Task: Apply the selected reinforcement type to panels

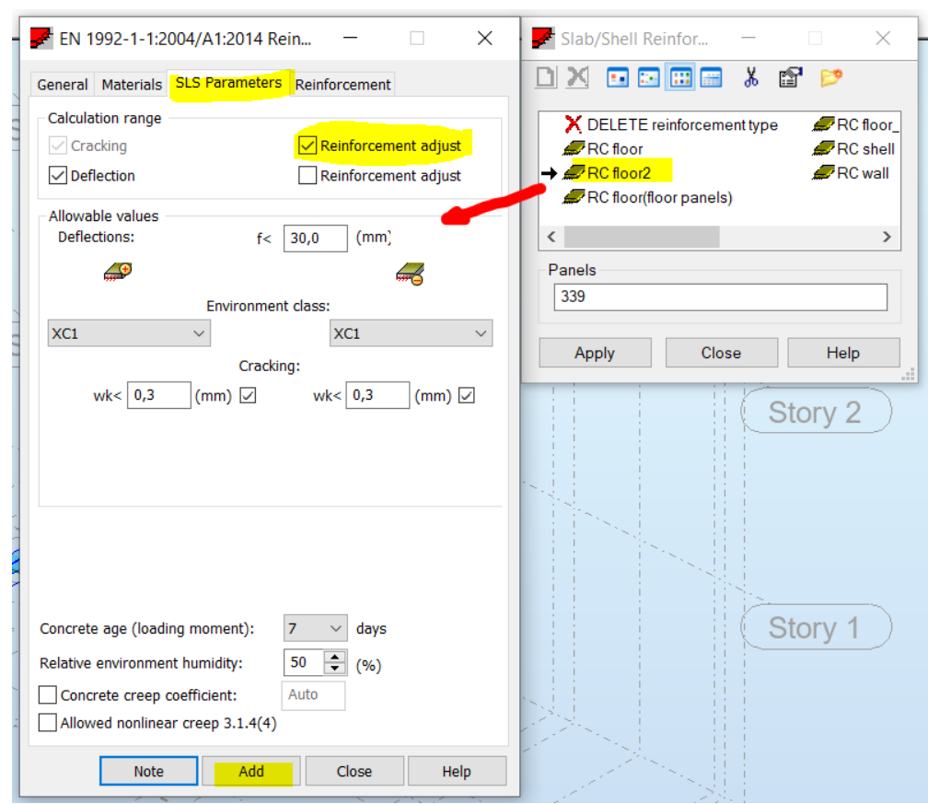Action: pyautogui.click(x=595, y=353)
